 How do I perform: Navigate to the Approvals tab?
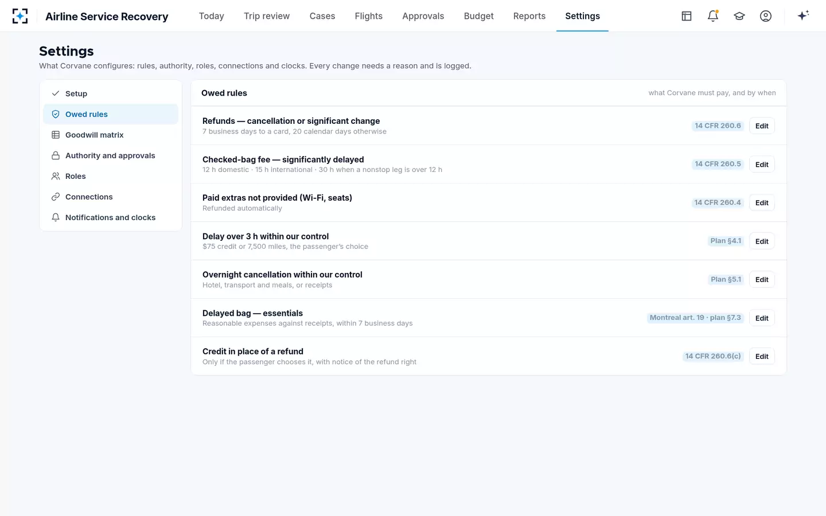pyautogui.click(x=423, y=16)
